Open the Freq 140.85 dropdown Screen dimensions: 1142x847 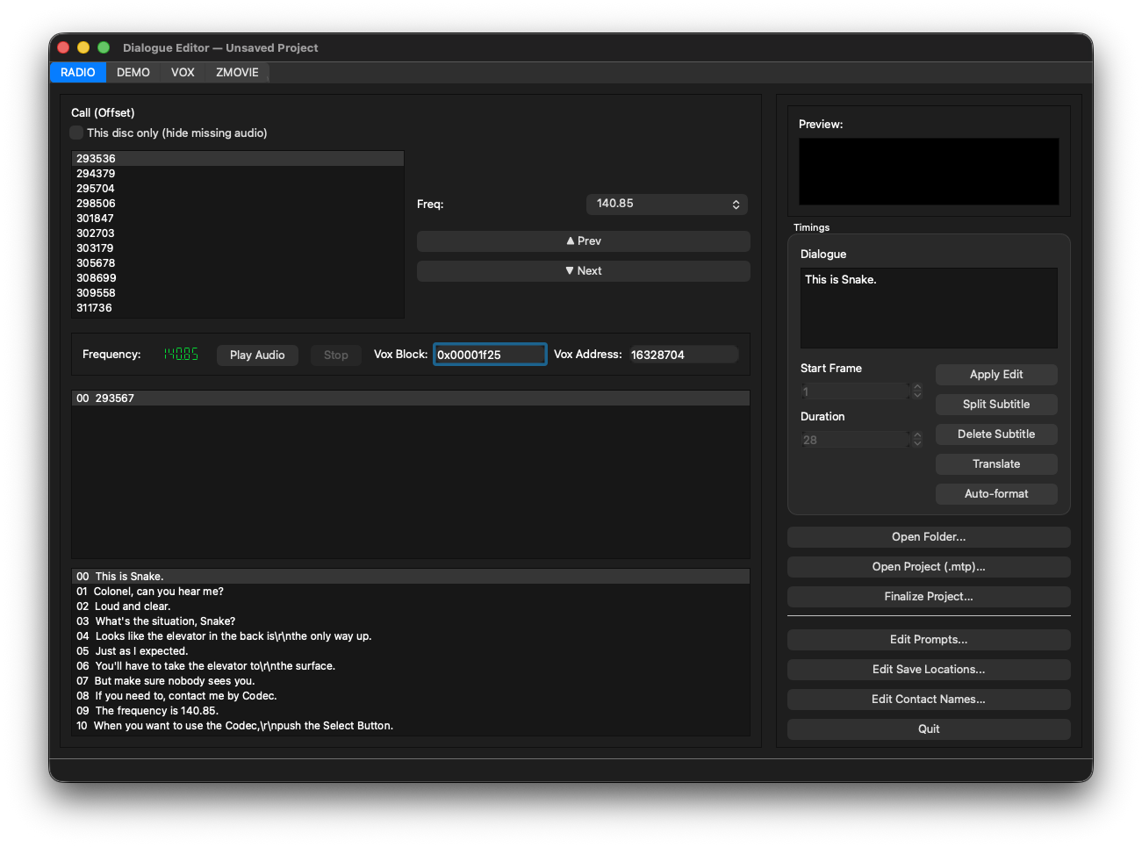click(x=666, y=204)
